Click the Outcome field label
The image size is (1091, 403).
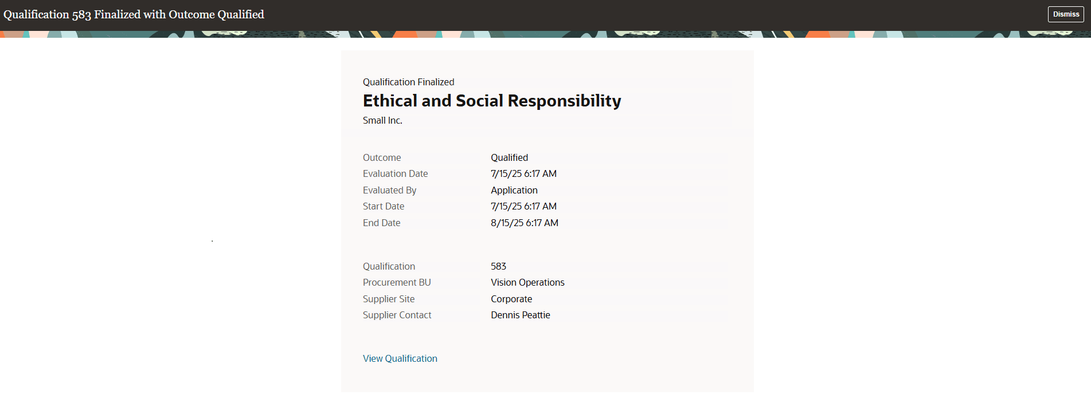pyautogui.click(x=382, y=157)
